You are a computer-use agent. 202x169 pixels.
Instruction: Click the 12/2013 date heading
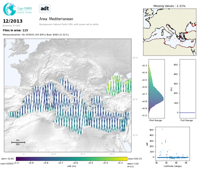tap(13, 21)
